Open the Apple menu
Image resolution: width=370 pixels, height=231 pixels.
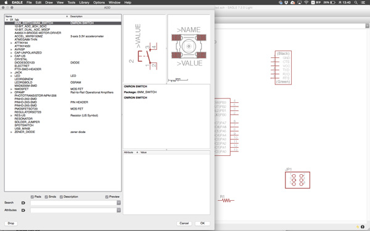click(x=6, y=2)
